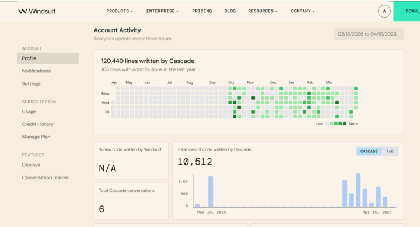
Task: Click the green Download button
Action: point(407,11)
